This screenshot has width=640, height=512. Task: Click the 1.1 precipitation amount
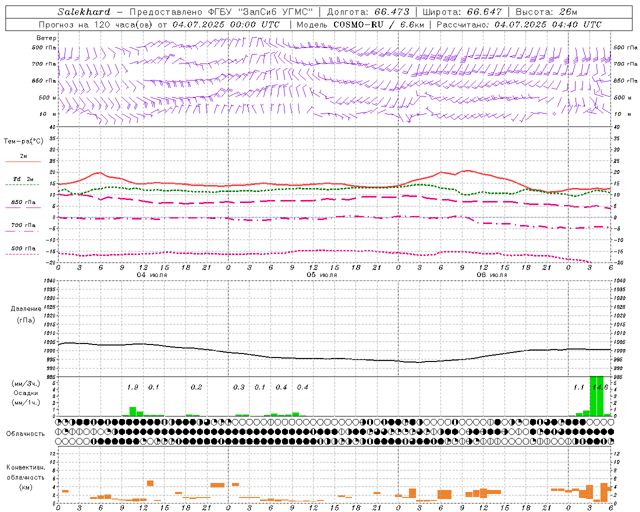[578, 387]
